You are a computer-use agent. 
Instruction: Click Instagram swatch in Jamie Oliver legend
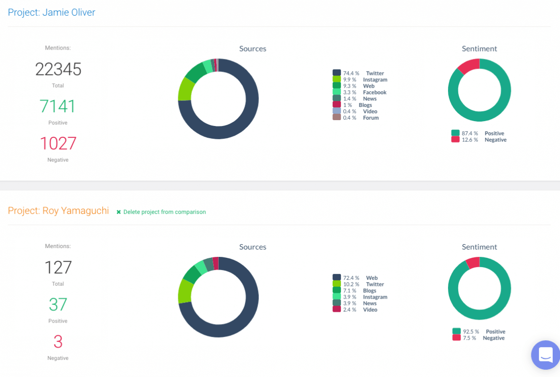(x=336, y=79)
